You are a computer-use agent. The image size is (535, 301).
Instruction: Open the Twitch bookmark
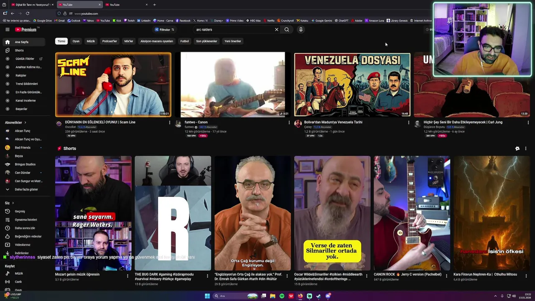click(129, 20)
